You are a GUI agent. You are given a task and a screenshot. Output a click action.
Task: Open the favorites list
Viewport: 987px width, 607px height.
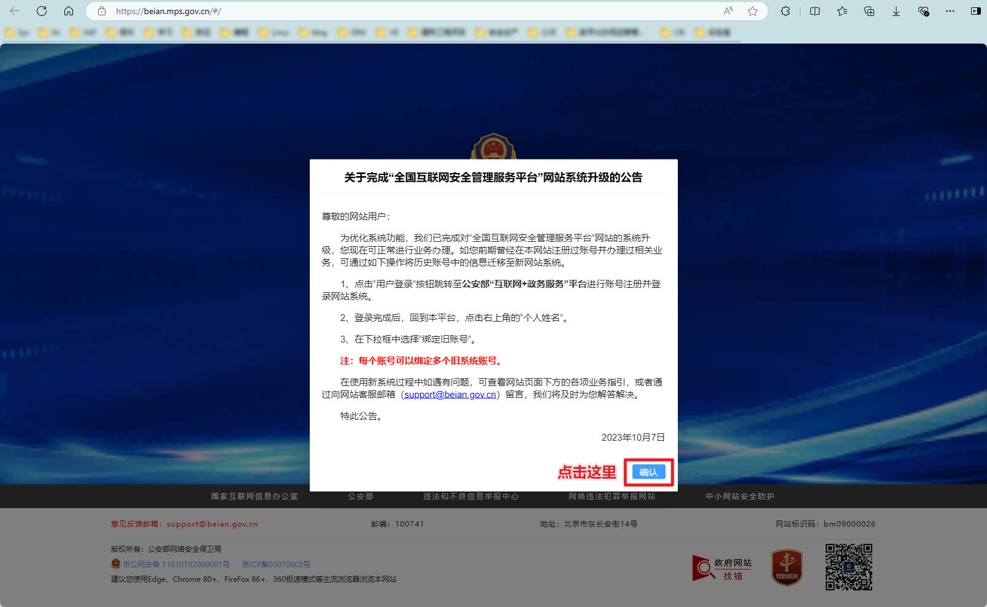(842, 11)
